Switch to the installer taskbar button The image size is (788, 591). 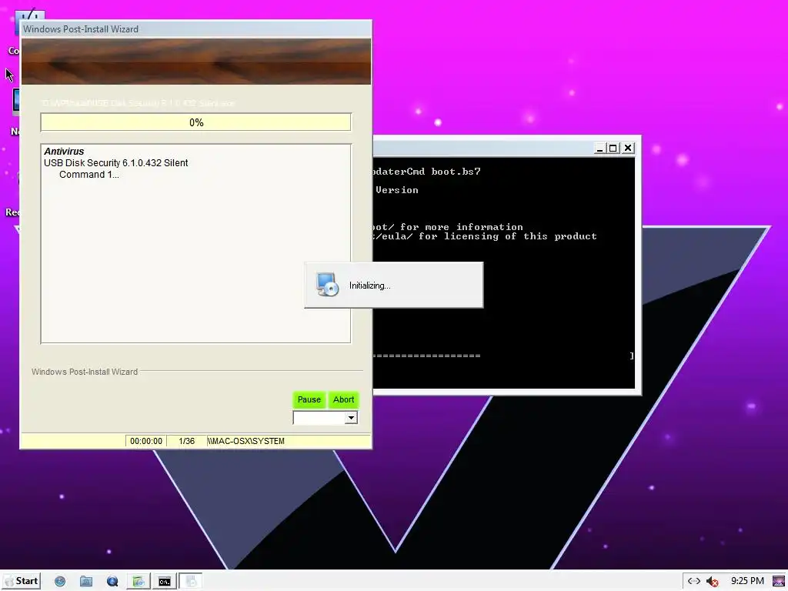tap(191, 582)
